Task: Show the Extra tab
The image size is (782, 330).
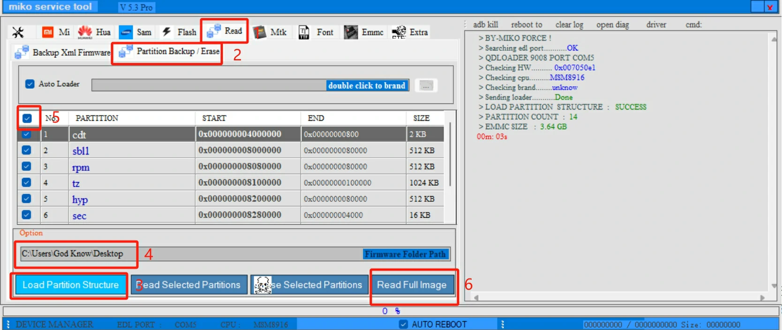Action: point(410,32)
